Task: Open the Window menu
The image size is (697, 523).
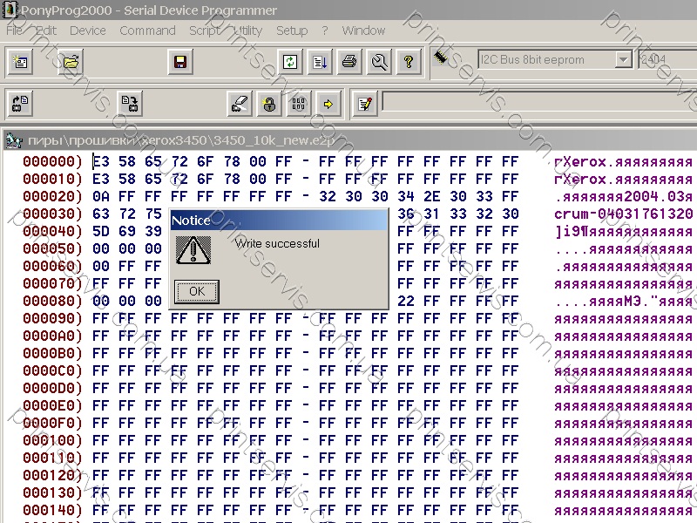Action: pyautogui.click(x=363, y=31)
